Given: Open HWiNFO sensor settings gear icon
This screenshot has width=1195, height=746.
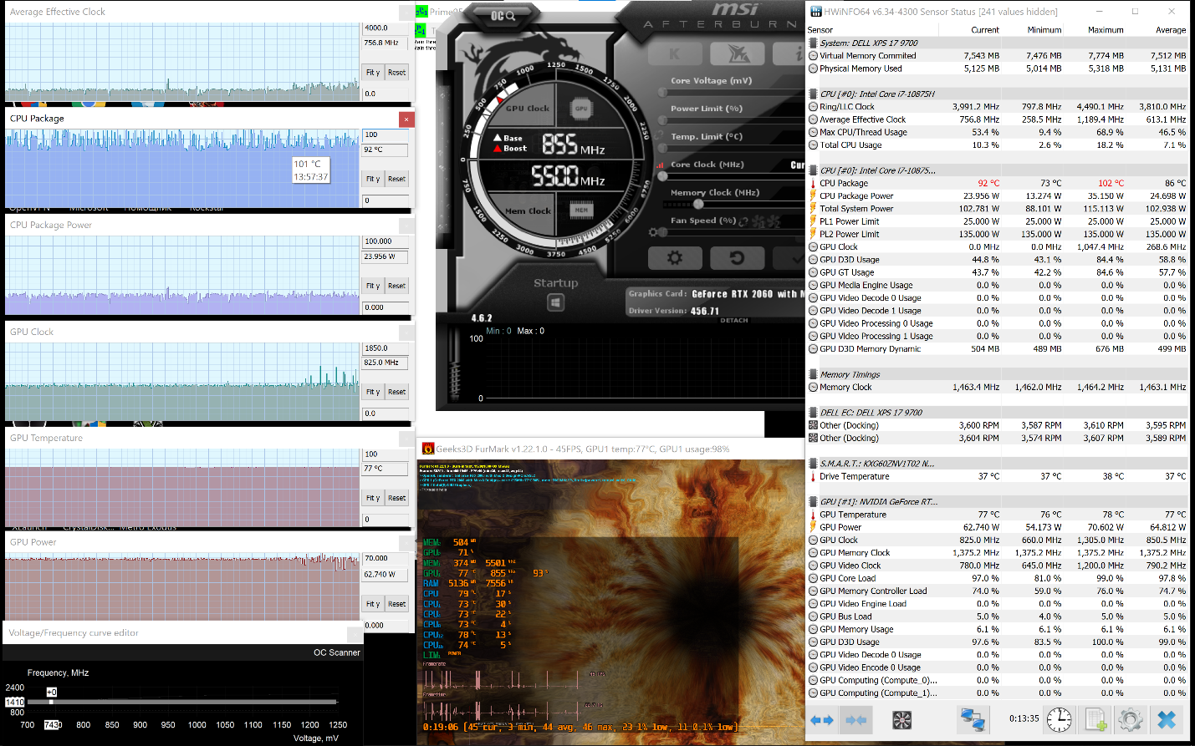Looking at the screenshot, I should (1130, 719).
